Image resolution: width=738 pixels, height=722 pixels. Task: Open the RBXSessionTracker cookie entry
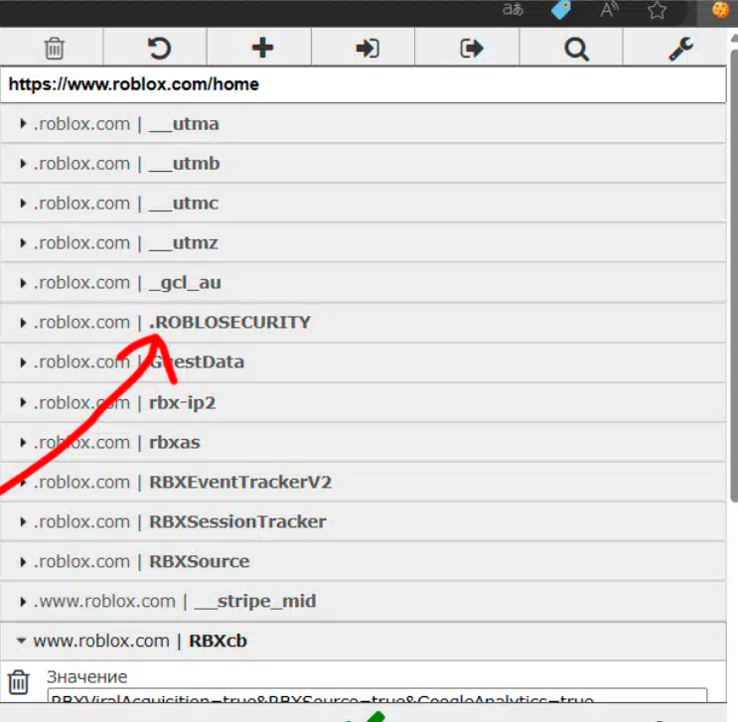[x=363, y=521]
